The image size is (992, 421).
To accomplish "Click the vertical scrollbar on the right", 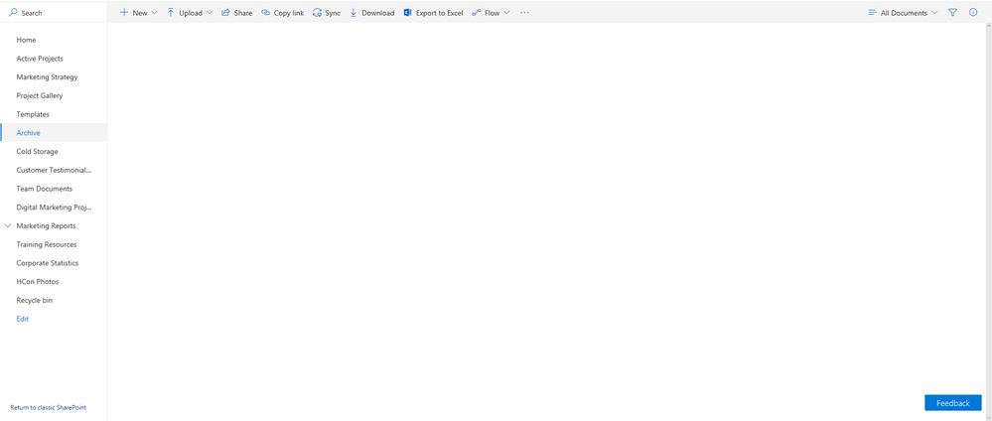I will point(988,221).
